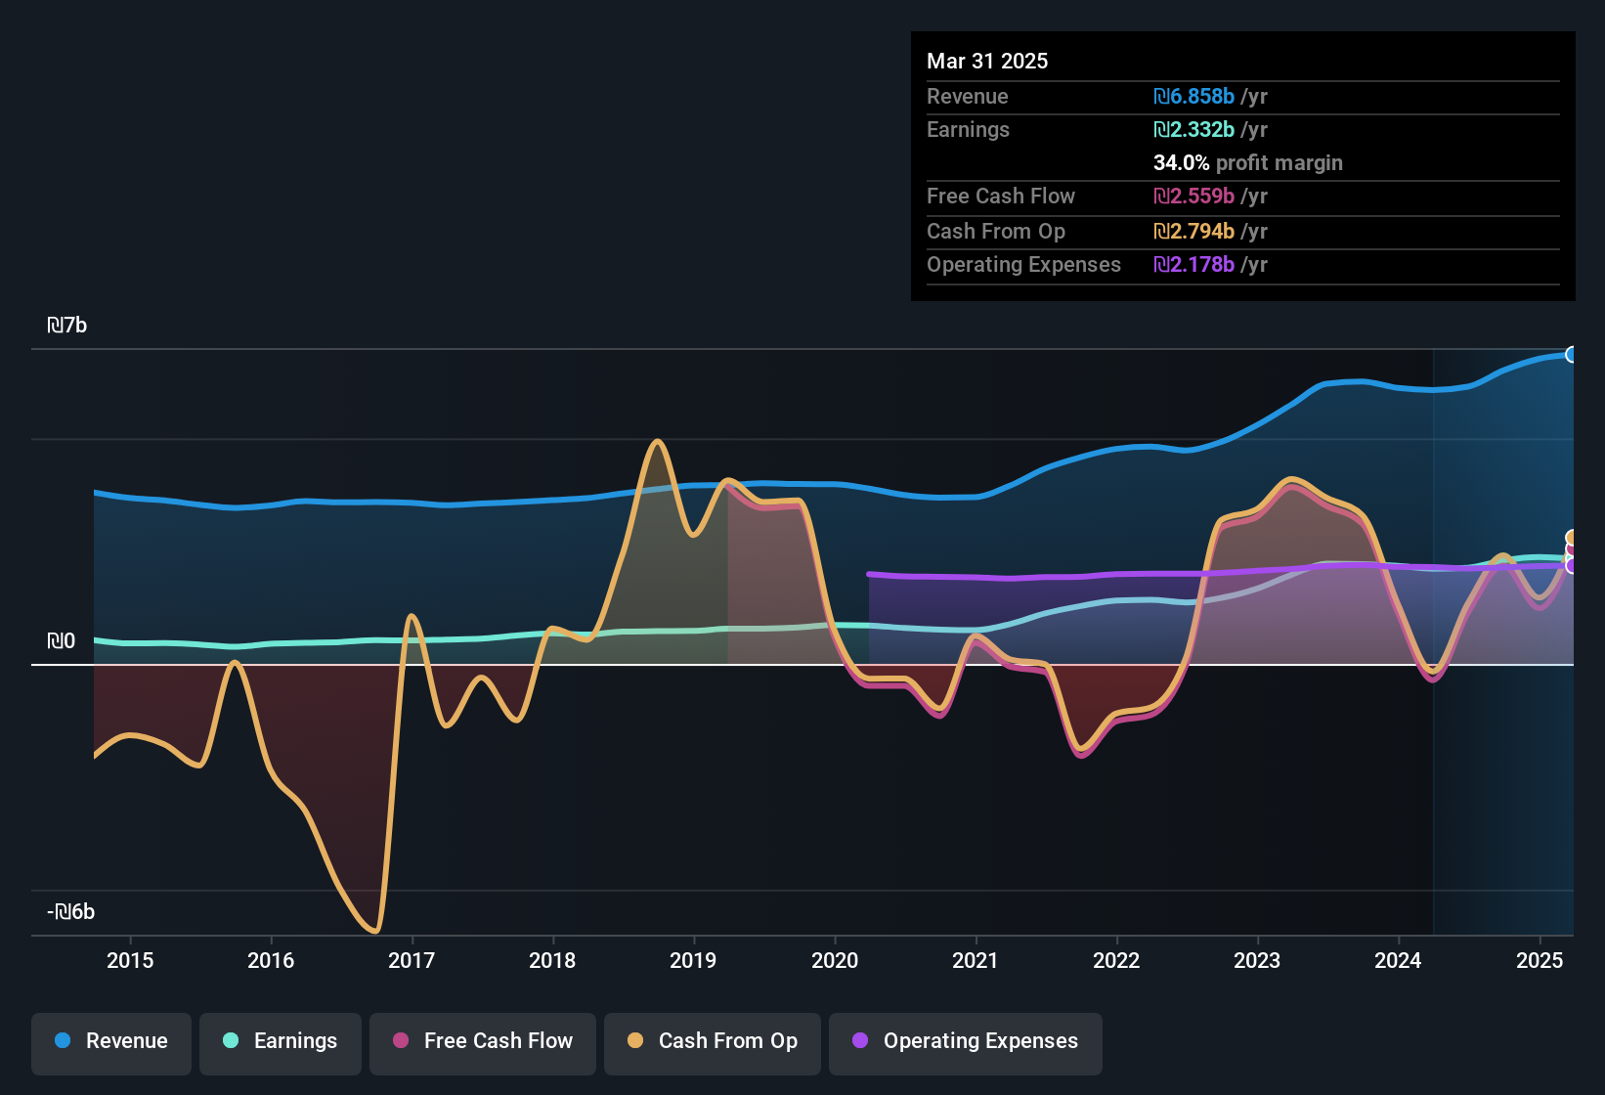
Task: Toggle the Operating Expenses series off
Action: coord(965,1041)
